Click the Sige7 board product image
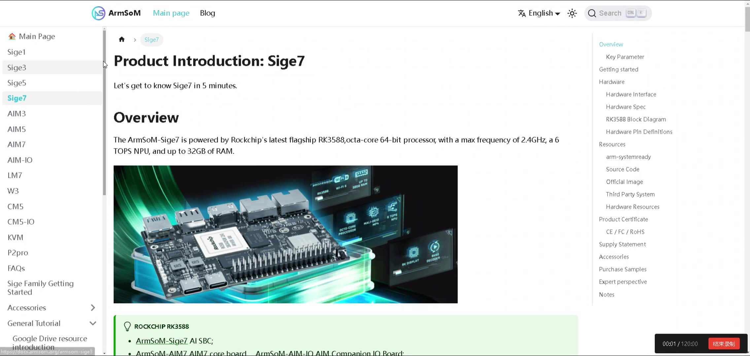 (x=286, y=234)
